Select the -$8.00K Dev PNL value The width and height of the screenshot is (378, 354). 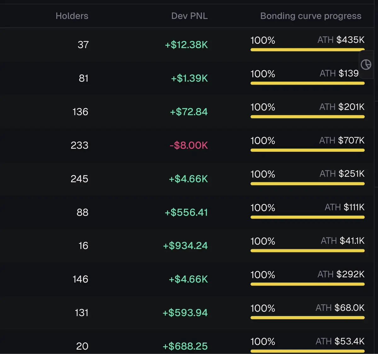[189, 145]
